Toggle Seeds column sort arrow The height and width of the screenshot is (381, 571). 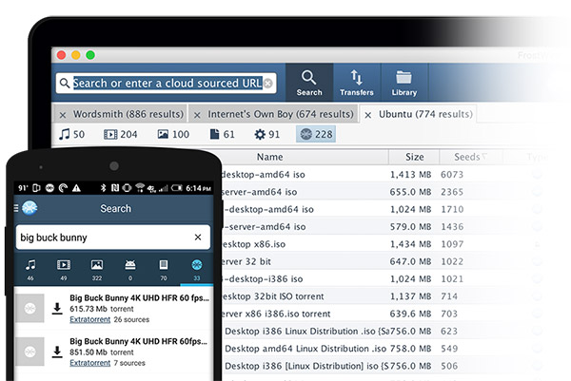coord(484,157)
